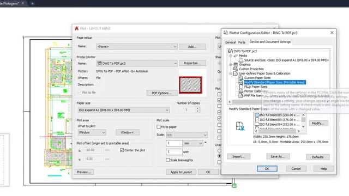Open PDF Options... button

click(162, 93)
